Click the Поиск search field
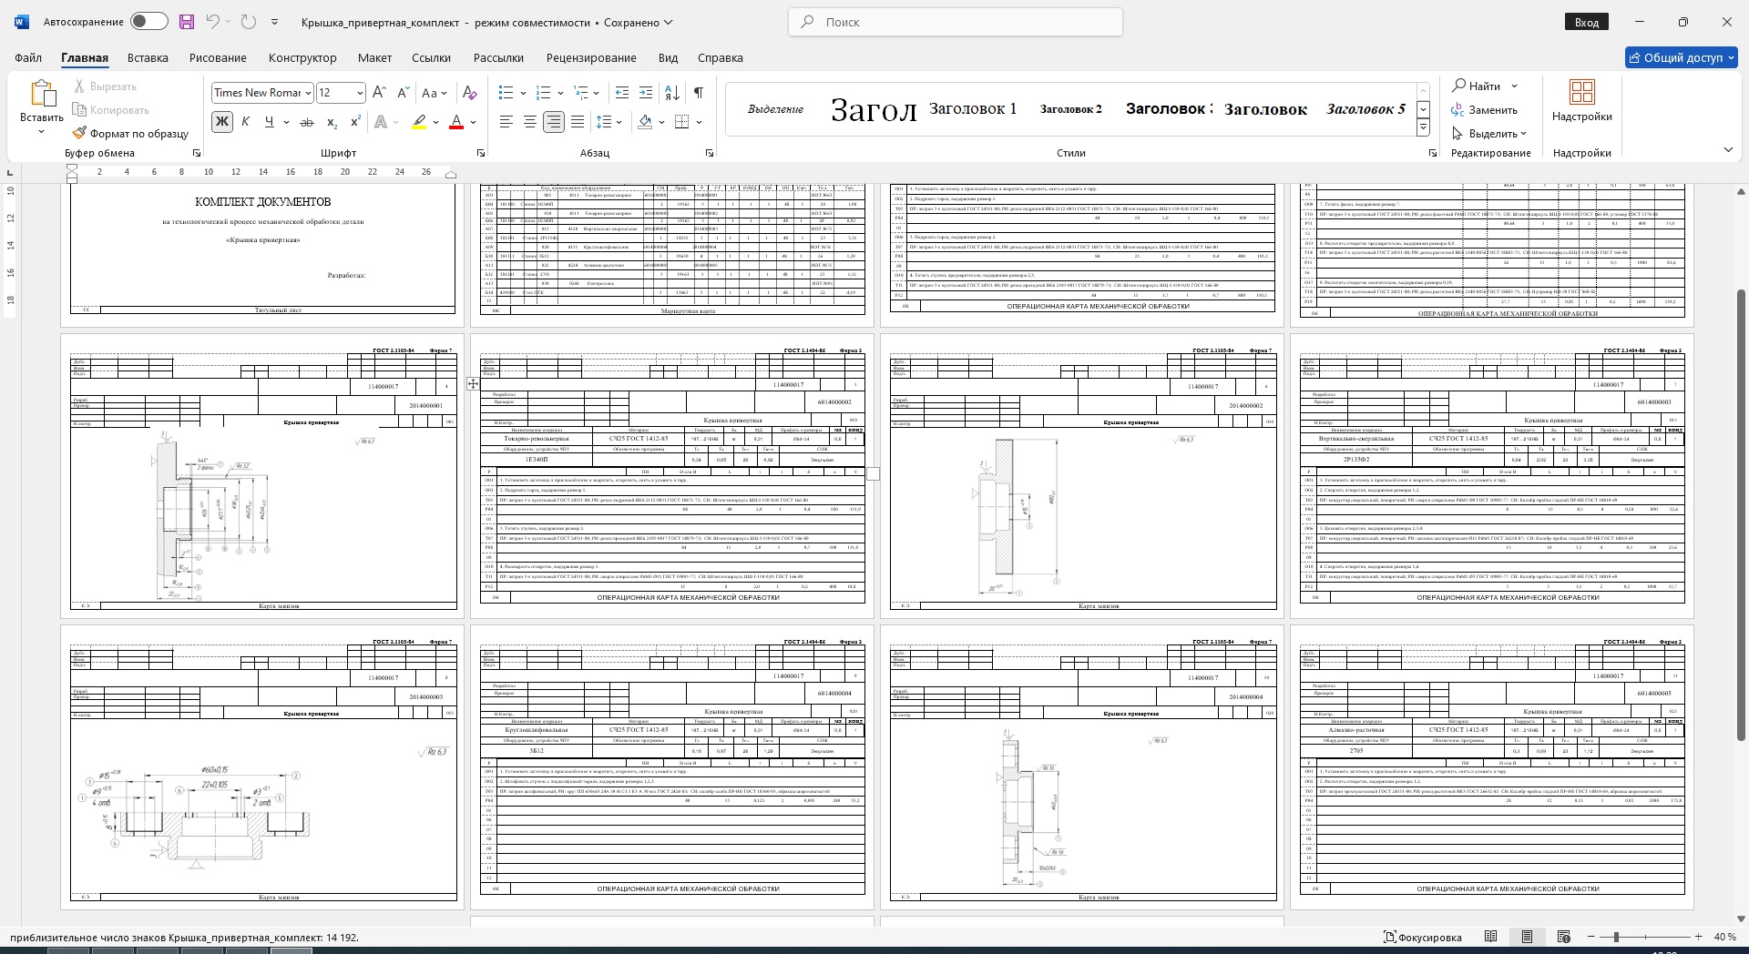 click(955, 22)
